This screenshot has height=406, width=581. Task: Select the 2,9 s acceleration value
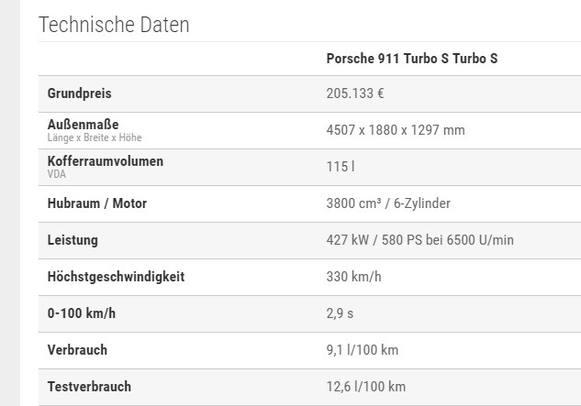[x=340, y=313]
